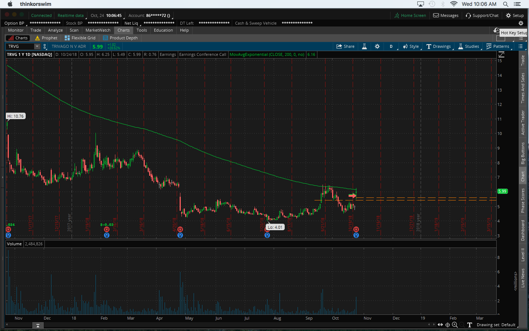Open the Live News side panel
This screenshot has height=331, width=529.
[523, 278]
